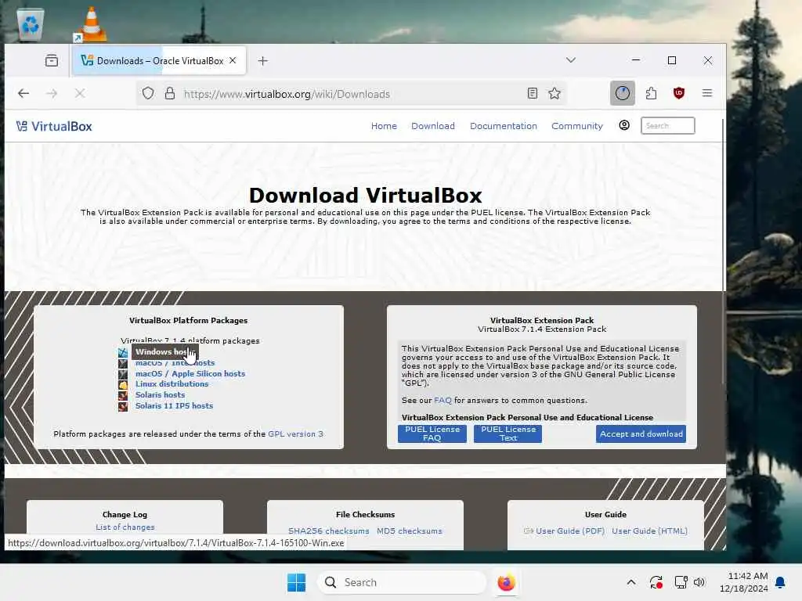
Task: Click the Firefox taskbar icon
Action: pyautogui.click(x=506, y=582)
